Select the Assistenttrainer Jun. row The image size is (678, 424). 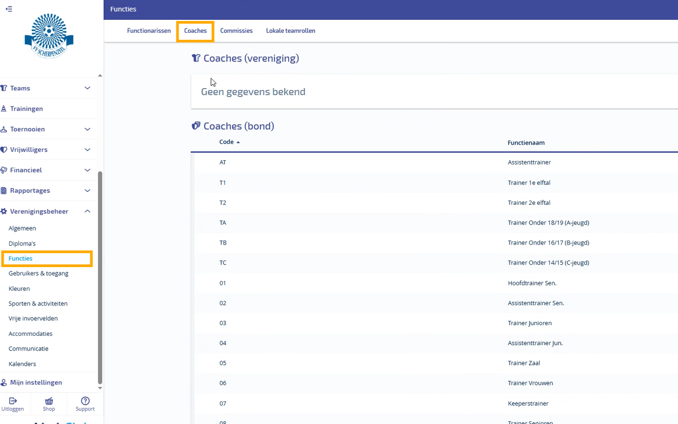(x=434, y=343)
